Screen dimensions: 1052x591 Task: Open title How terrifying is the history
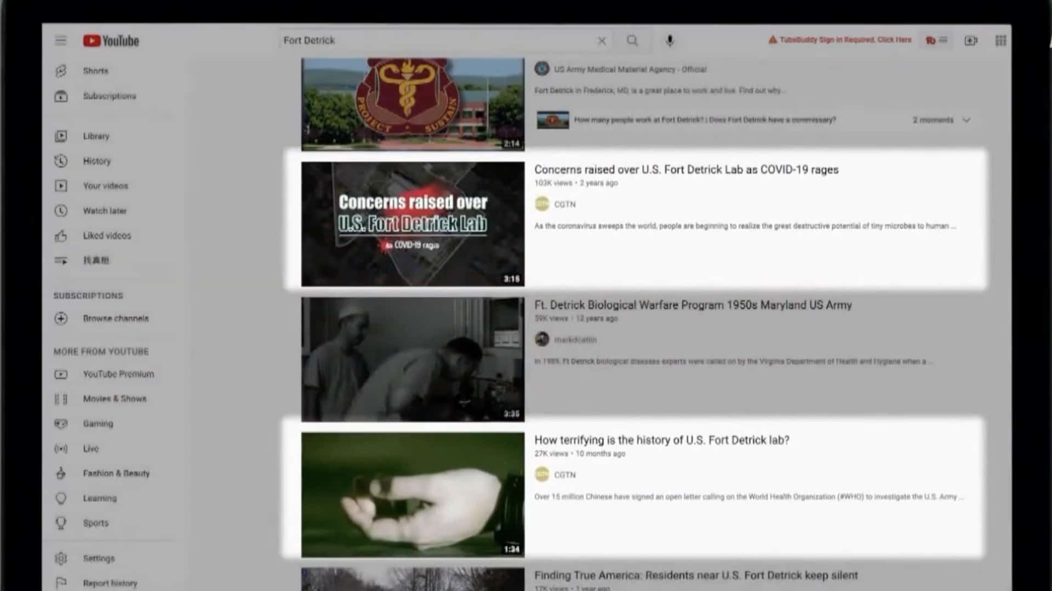pos(662,440)
